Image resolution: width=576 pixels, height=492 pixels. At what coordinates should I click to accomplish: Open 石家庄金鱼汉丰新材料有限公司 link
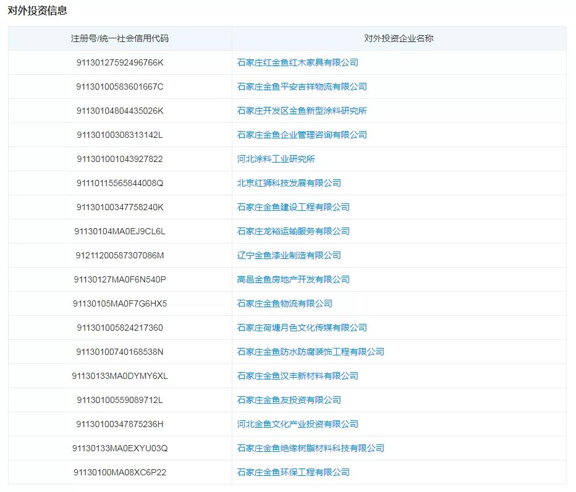tap(296, 376)
